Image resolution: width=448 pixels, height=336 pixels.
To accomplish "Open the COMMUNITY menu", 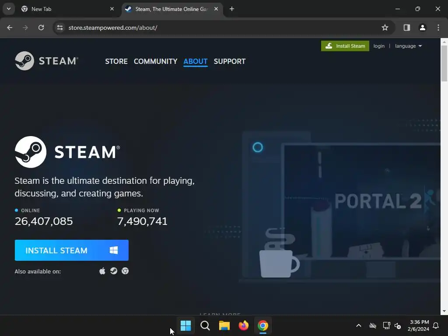I will coord(155,61).
